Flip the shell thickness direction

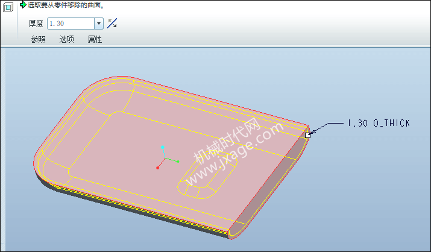(112, 24)
